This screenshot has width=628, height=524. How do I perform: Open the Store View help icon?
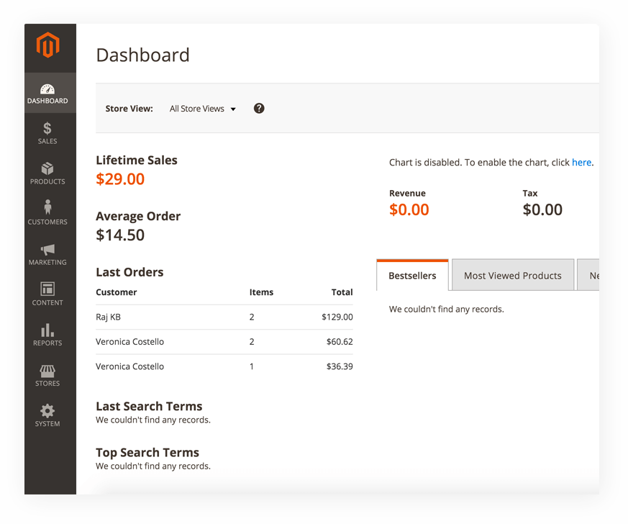click(258, 108)
